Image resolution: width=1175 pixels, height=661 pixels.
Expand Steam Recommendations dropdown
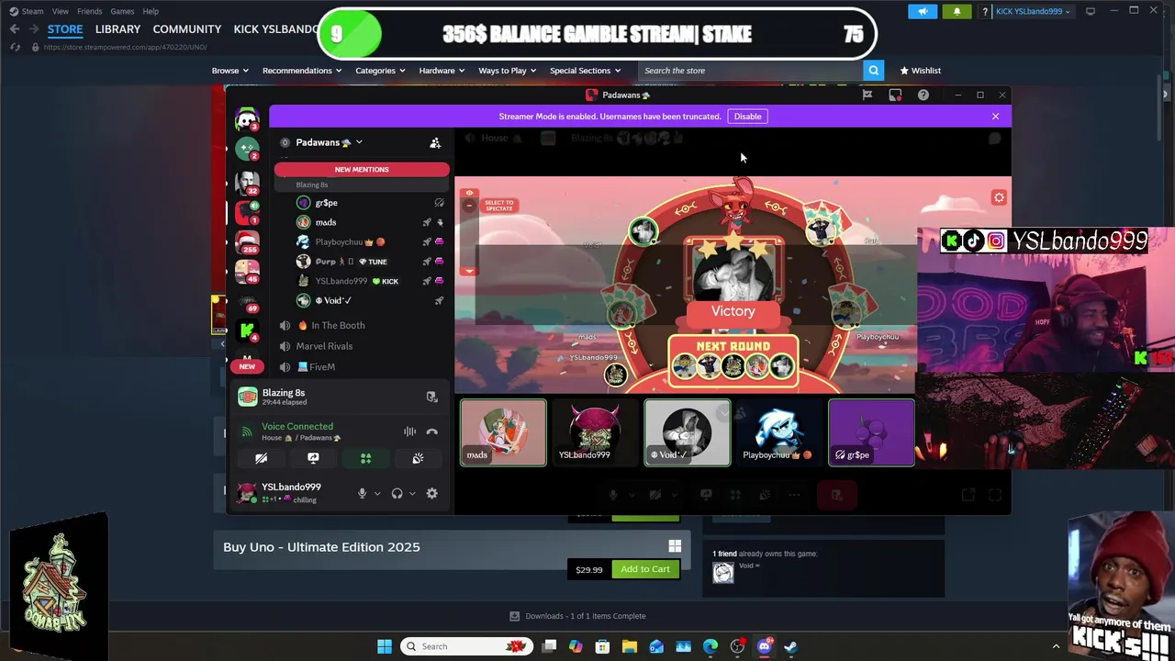301,71
